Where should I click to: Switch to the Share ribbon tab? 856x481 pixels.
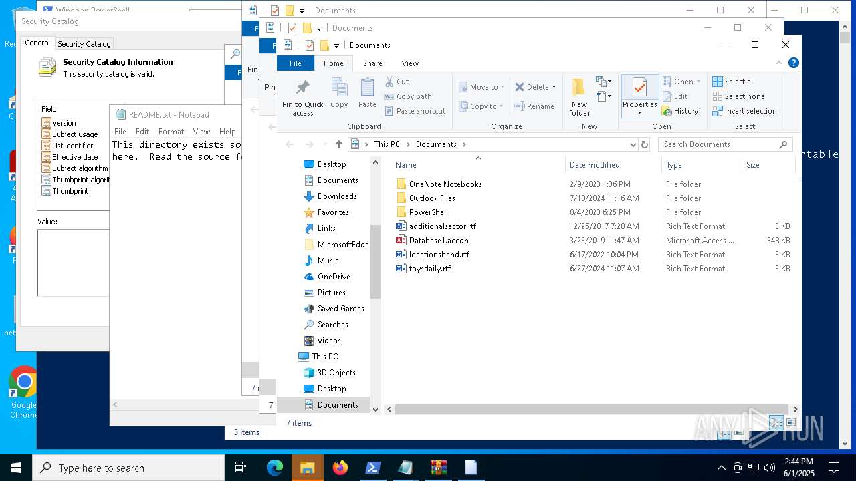372,63
